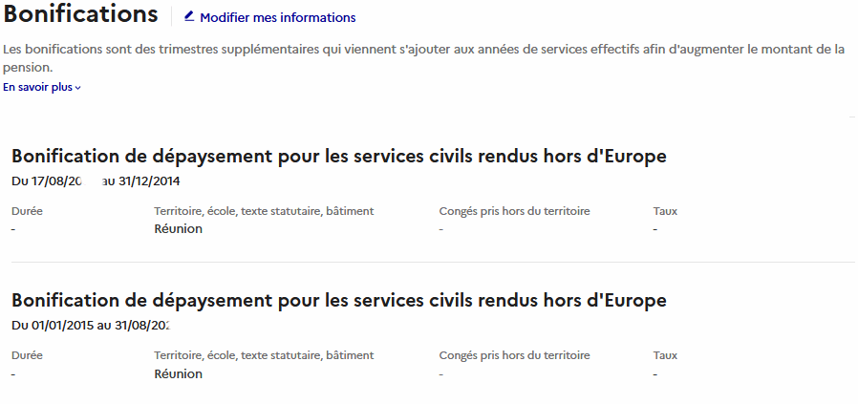Expand the En savoir plus section
This screenshot has width=858, height=404.
(x=38, y=88)
